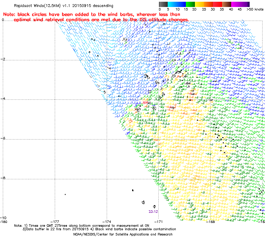
Task: Click the magenta 40–45 knots legend segment
Action: [x=236, y=4]
